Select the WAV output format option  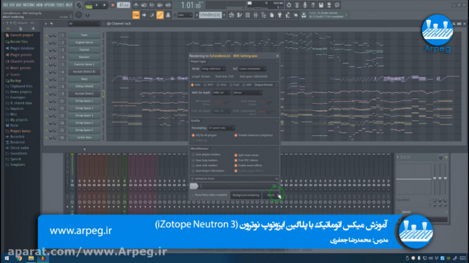pos(195,85)
